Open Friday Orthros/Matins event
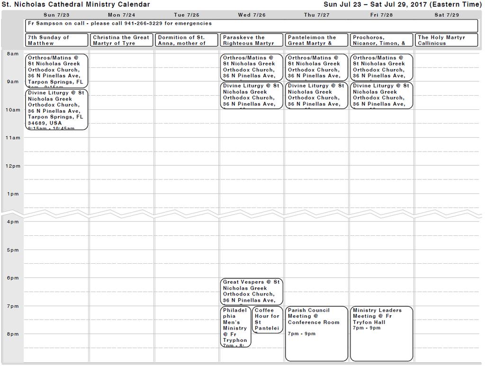 pos(381,67)
